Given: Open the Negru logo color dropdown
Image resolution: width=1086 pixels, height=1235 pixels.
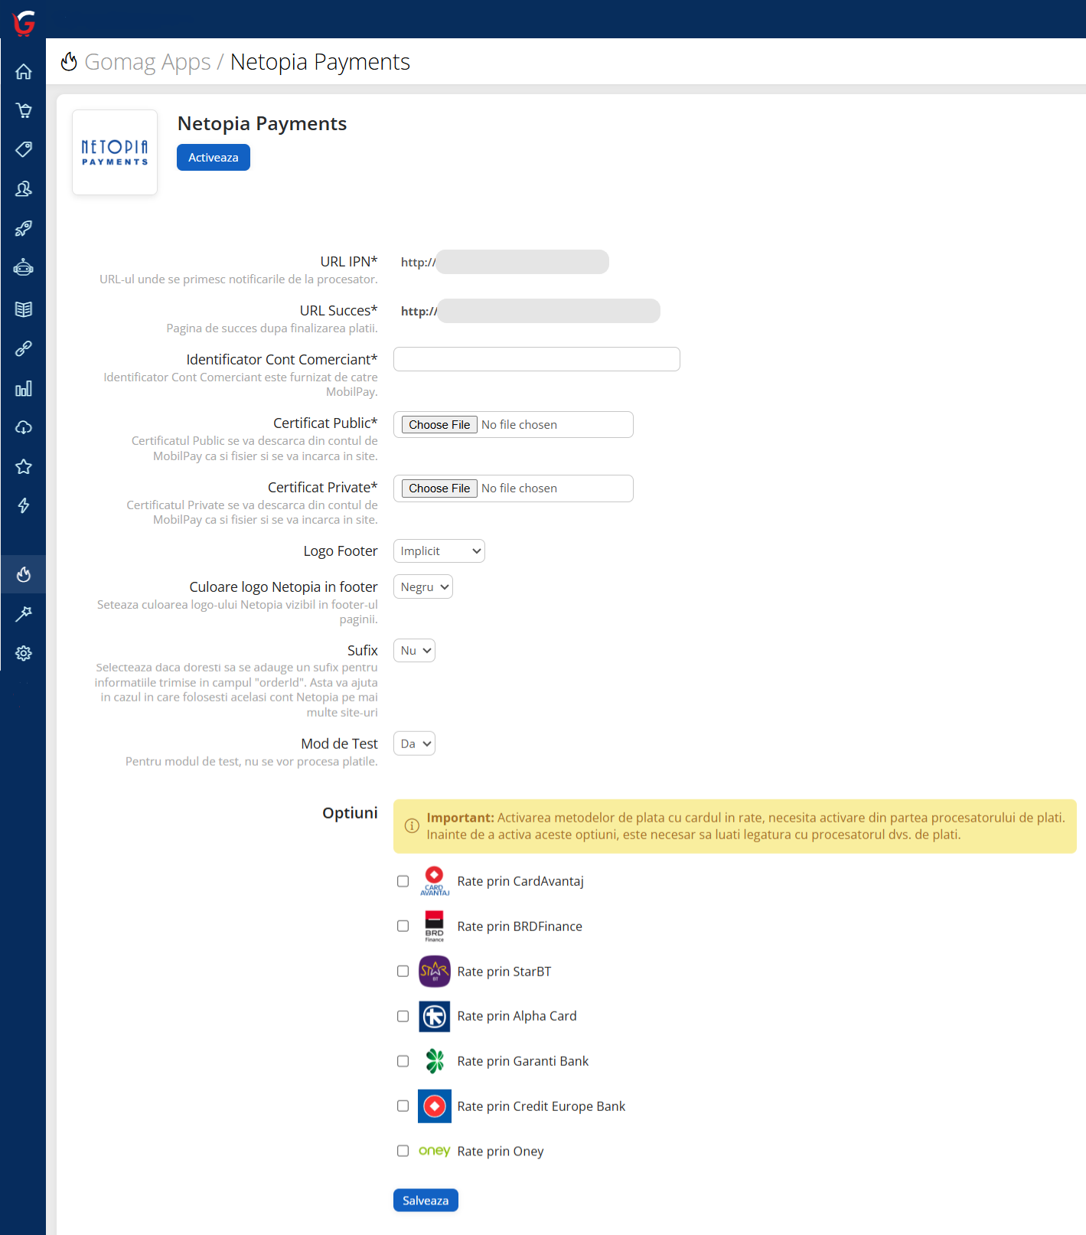Looking at the screenshot, I should [x=423, y=587].
